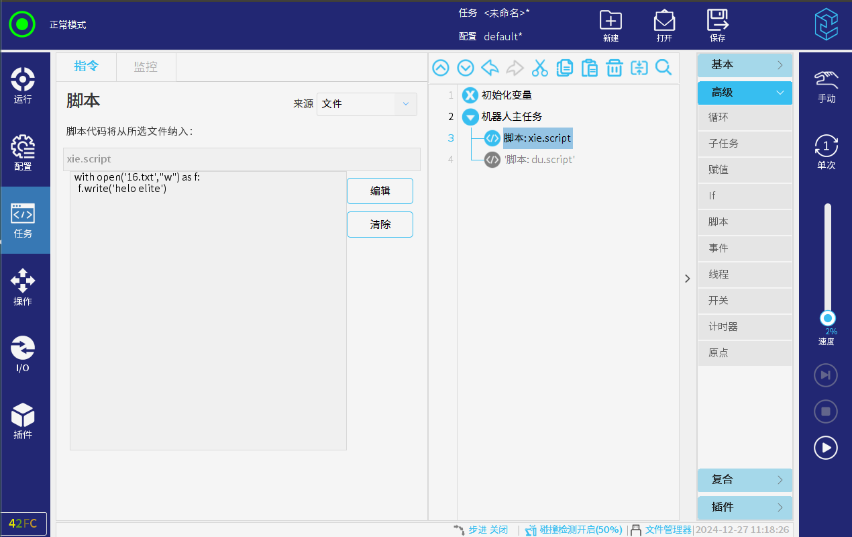Create new task with 新建 icon
Viewport: 852px width, 537px height.
click(x=610, y=26)
